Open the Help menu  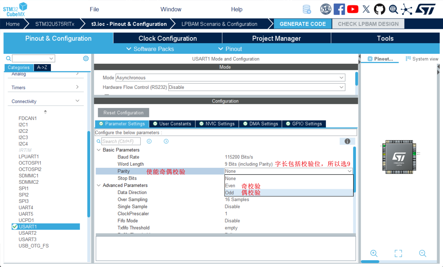[237, 9]
